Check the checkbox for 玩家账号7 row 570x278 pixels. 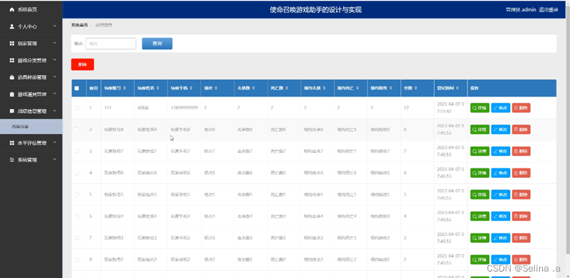77,151
